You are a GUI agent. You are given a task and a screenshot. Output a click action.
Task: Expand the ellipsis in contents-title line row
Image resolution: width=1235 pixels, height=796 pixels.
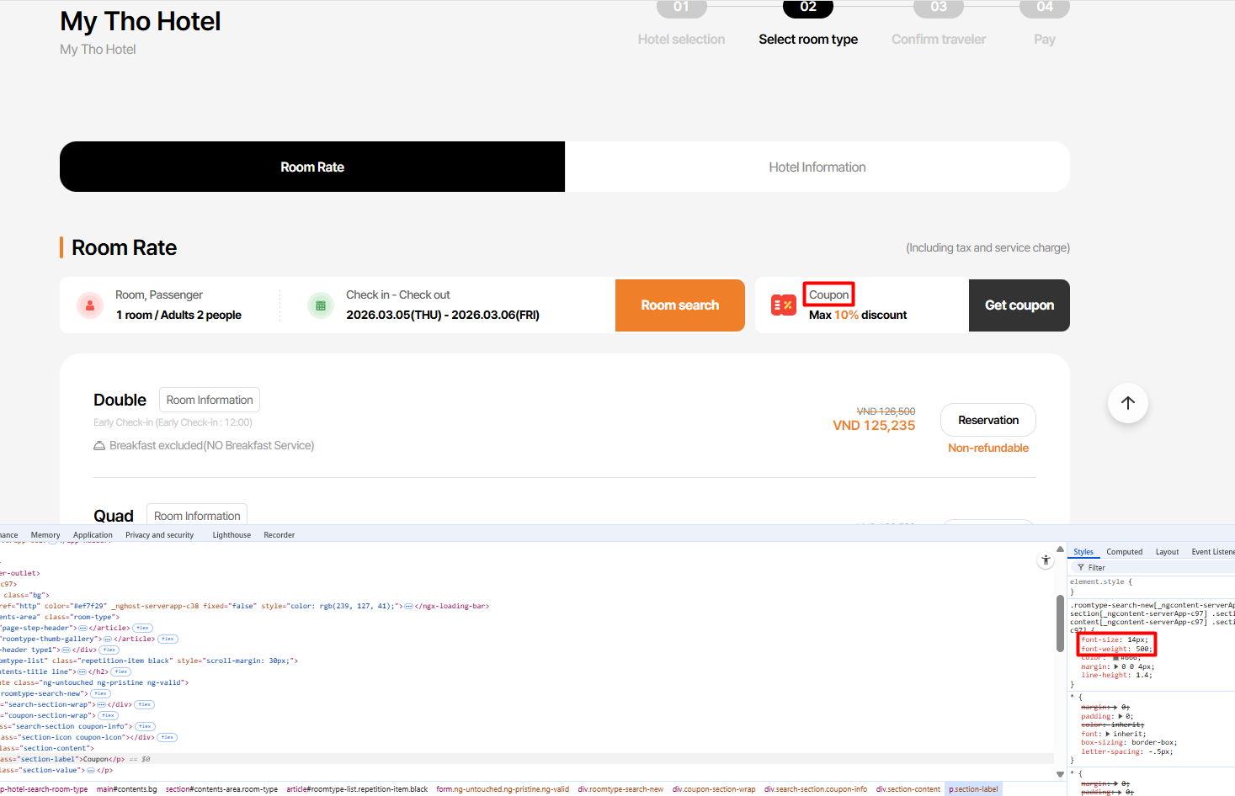pos(82,671)
